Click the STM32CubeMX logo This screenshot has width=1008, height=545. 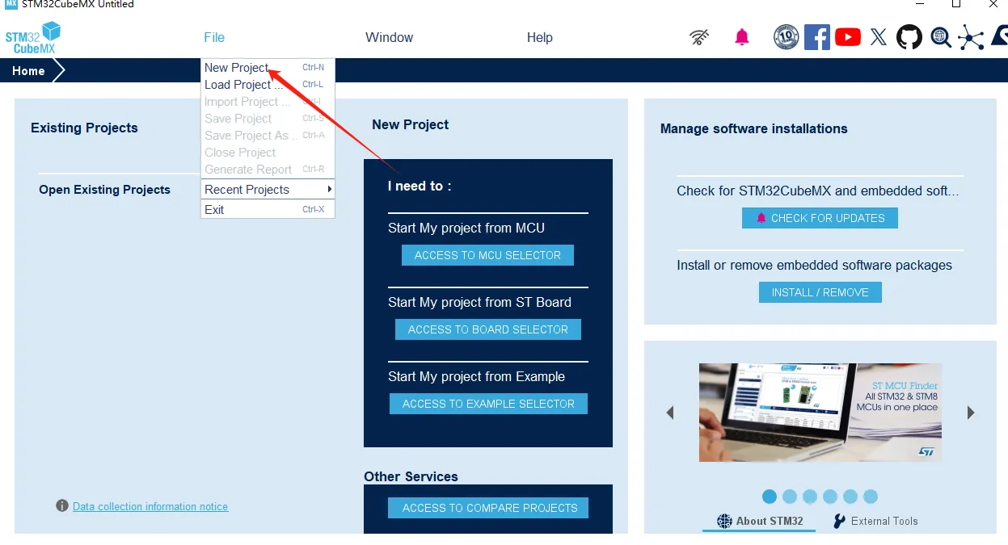(33, 37)
